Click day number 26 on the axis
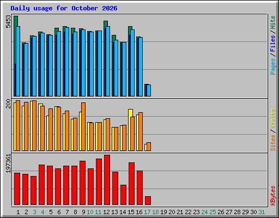 coord(221,212)
